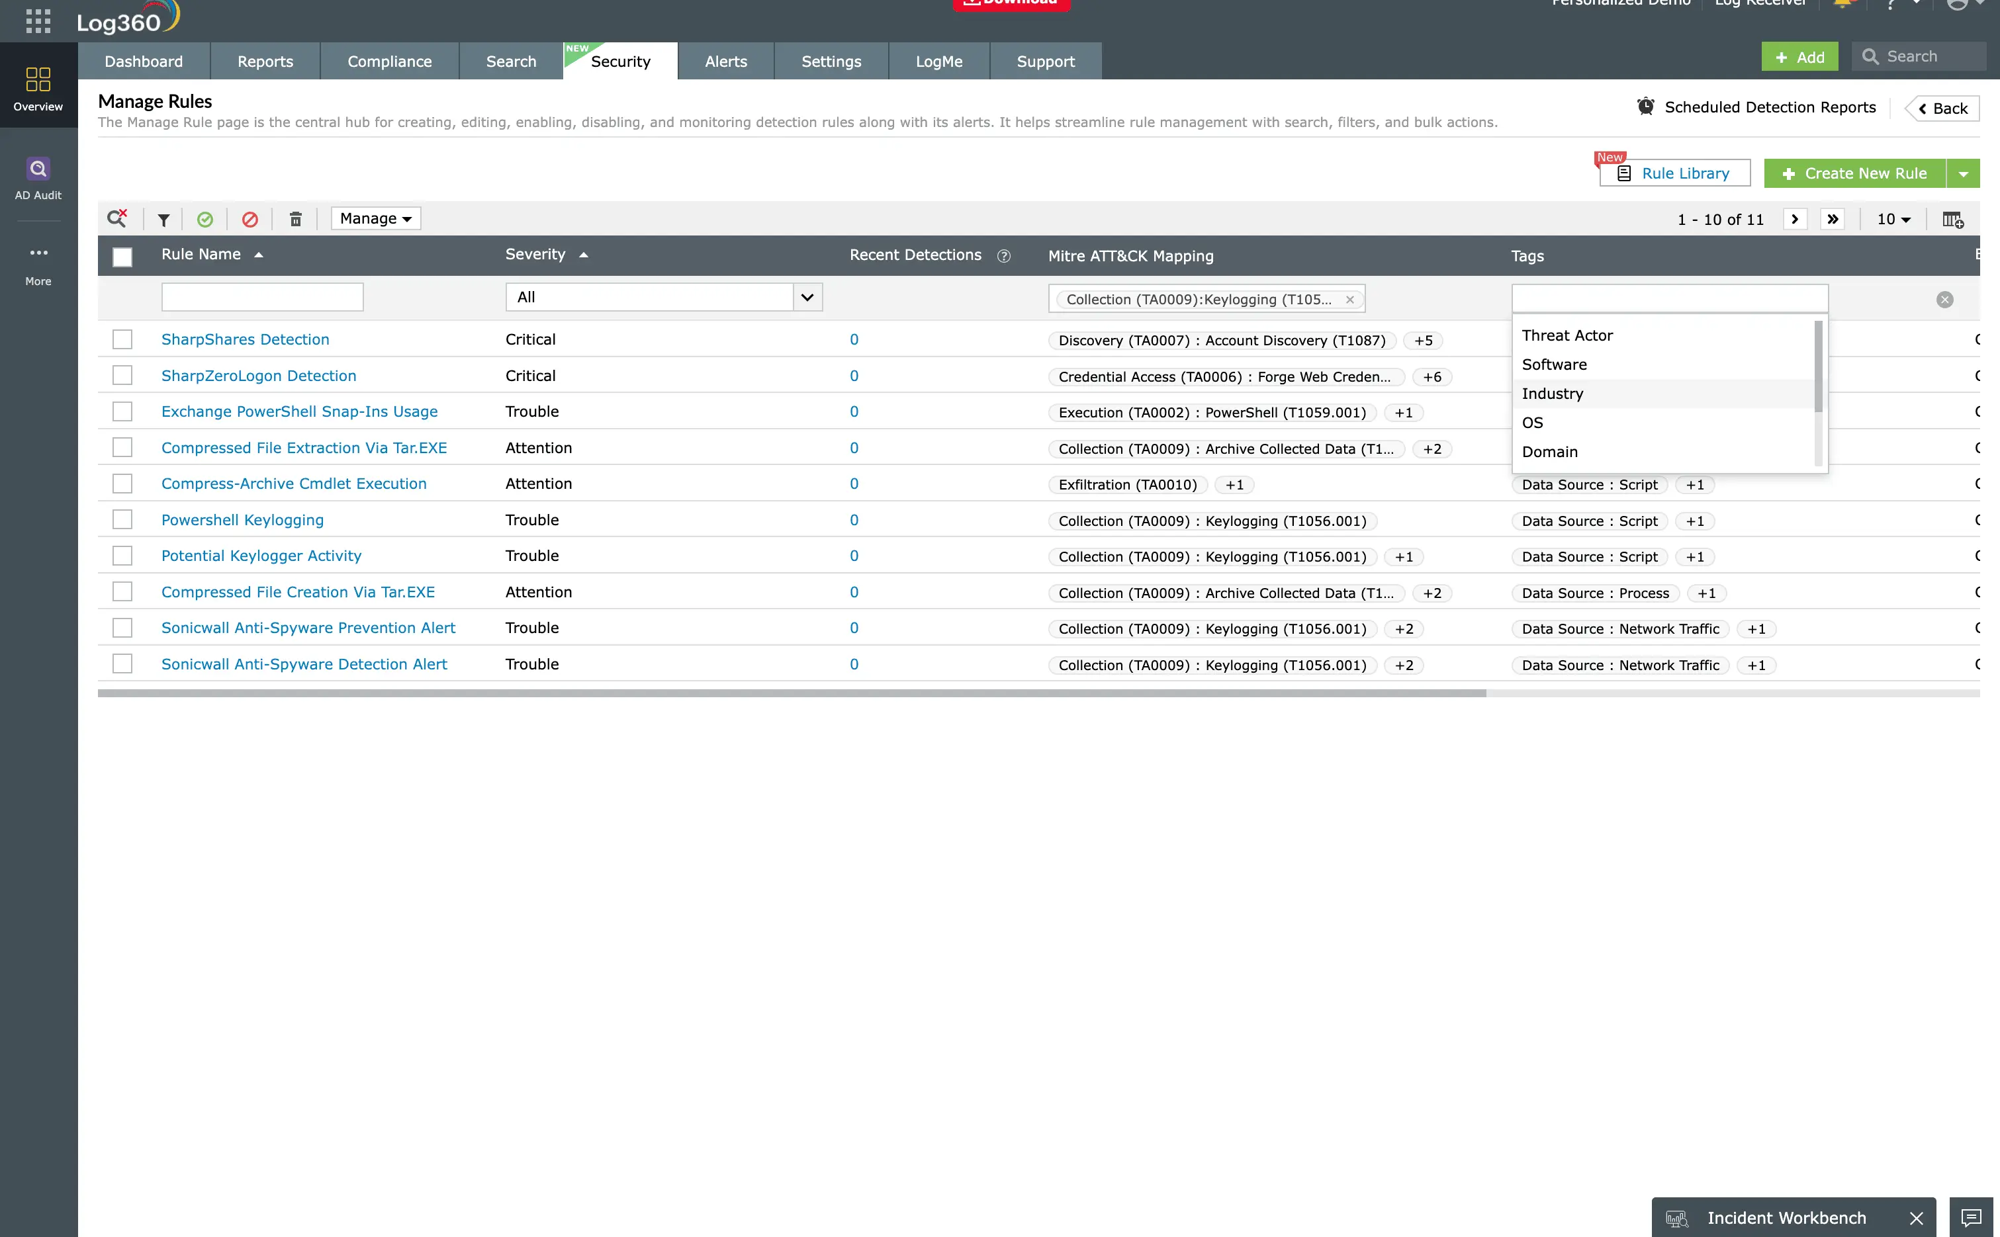
Task: Remove the Collection Keylogging filter chip
Action: 1349,300
